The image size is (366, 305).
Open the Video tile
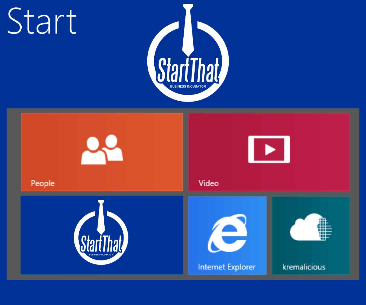tap(269, 152)
